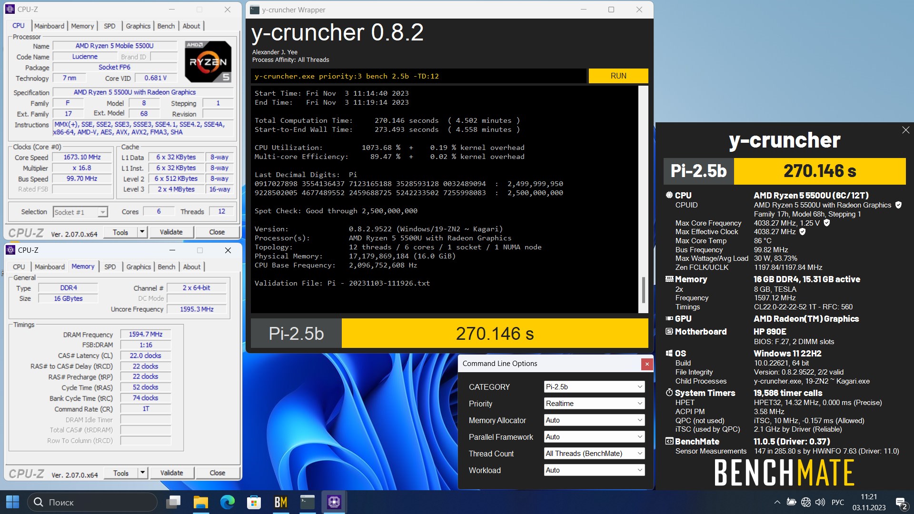This screenshot has height=514, width=914.
Task: Click Tools button in bottom CPU-Z
Action: pos(121,473)
